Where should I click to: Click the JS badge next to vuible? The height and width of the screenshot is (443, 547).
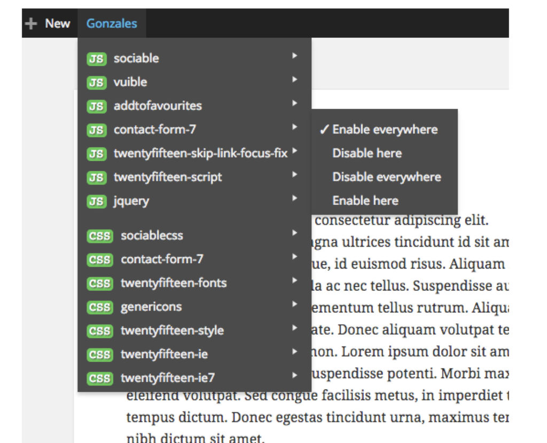pyautogui.click(x=96, y=83)
